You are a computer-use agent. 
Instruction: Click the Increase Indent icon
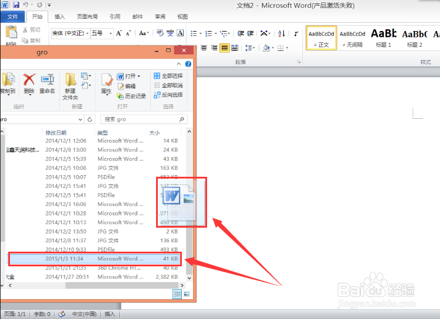tap(250, 33)
